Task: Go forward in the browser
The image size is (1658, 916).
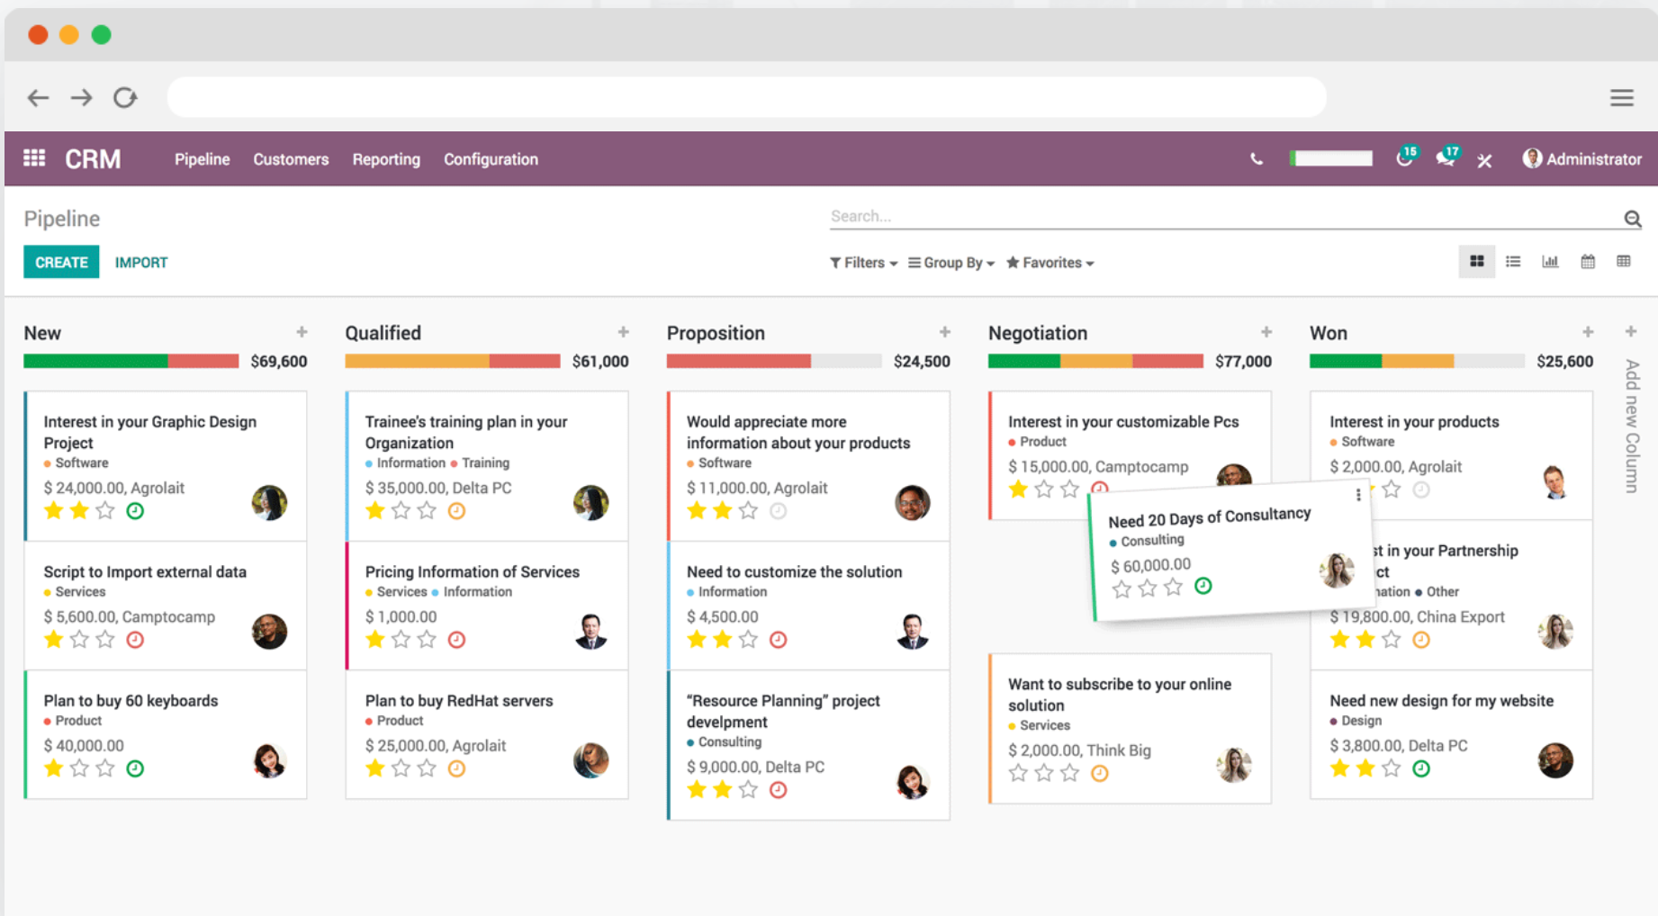Action: pos(82,97)
